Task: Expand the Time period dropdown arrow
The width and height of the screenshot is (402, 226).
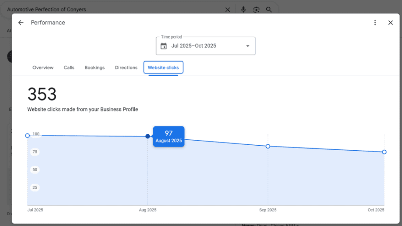Action: 247,46
